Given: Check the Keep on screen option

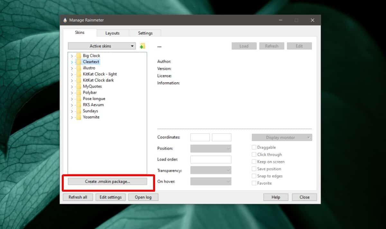Looking at the screenshot, I should tap(254, 162).
